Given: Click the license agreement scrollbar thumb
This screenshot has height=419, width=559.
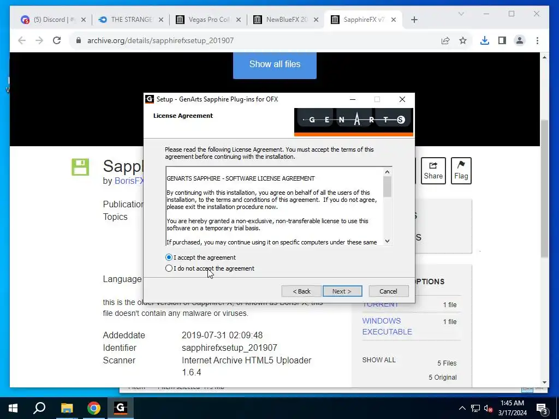Looking at the screenshot, I should pyautogui.click(x=387, y=187).
